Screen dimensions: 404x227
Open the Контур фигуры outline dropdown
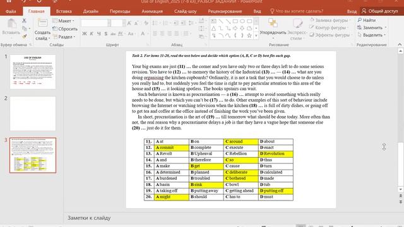[x=329, y=28]
